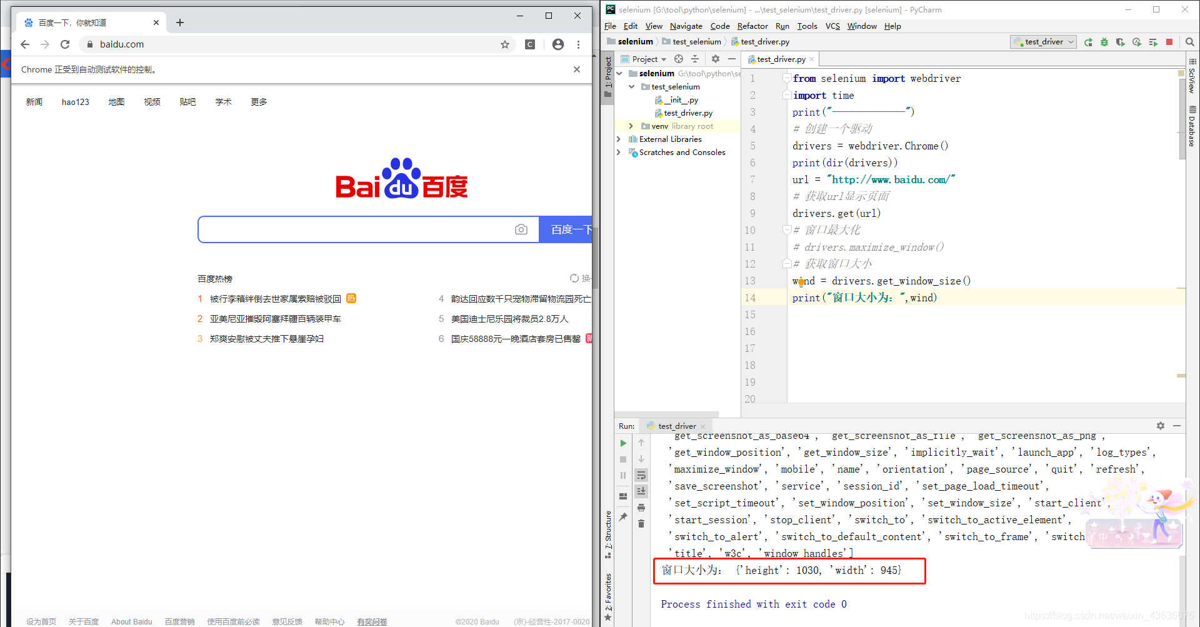Open hao123 link on Baidu
1200x627 pixels.
[76, 102]
